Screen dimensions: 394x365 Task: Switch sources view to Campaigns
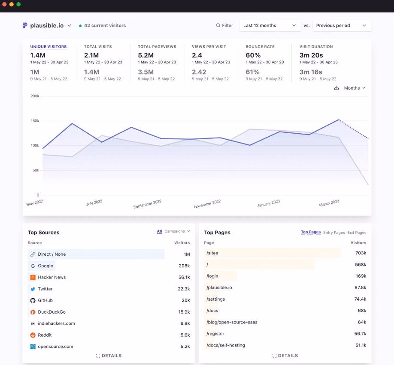[173, 231]
